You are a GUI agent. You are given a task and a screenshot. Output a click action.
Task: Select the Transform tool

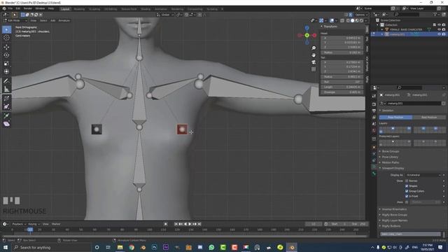[x=6, y=71]
